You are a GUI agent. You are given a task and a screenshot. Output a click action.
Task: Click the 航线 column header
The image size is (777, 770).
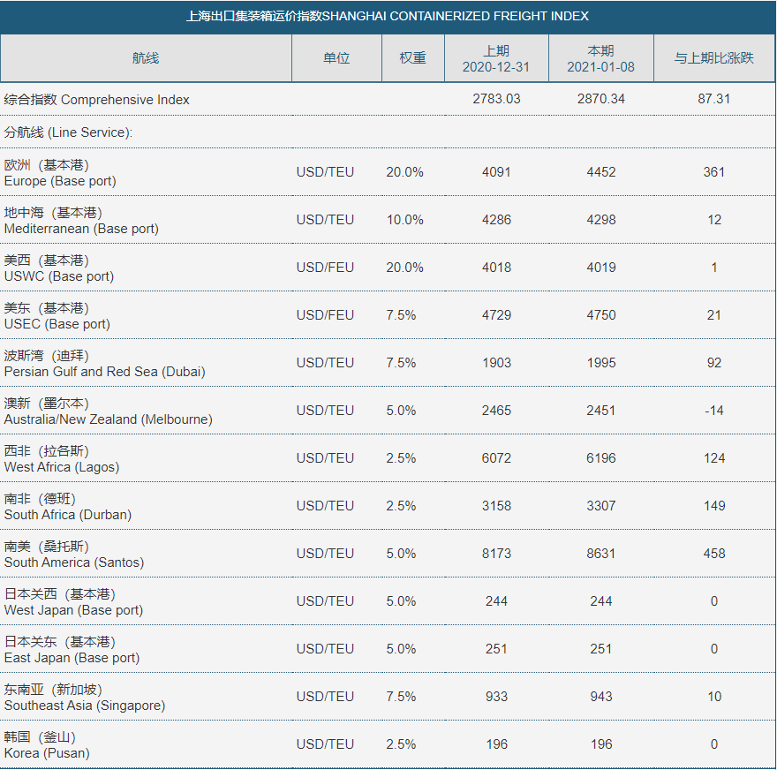146,58
